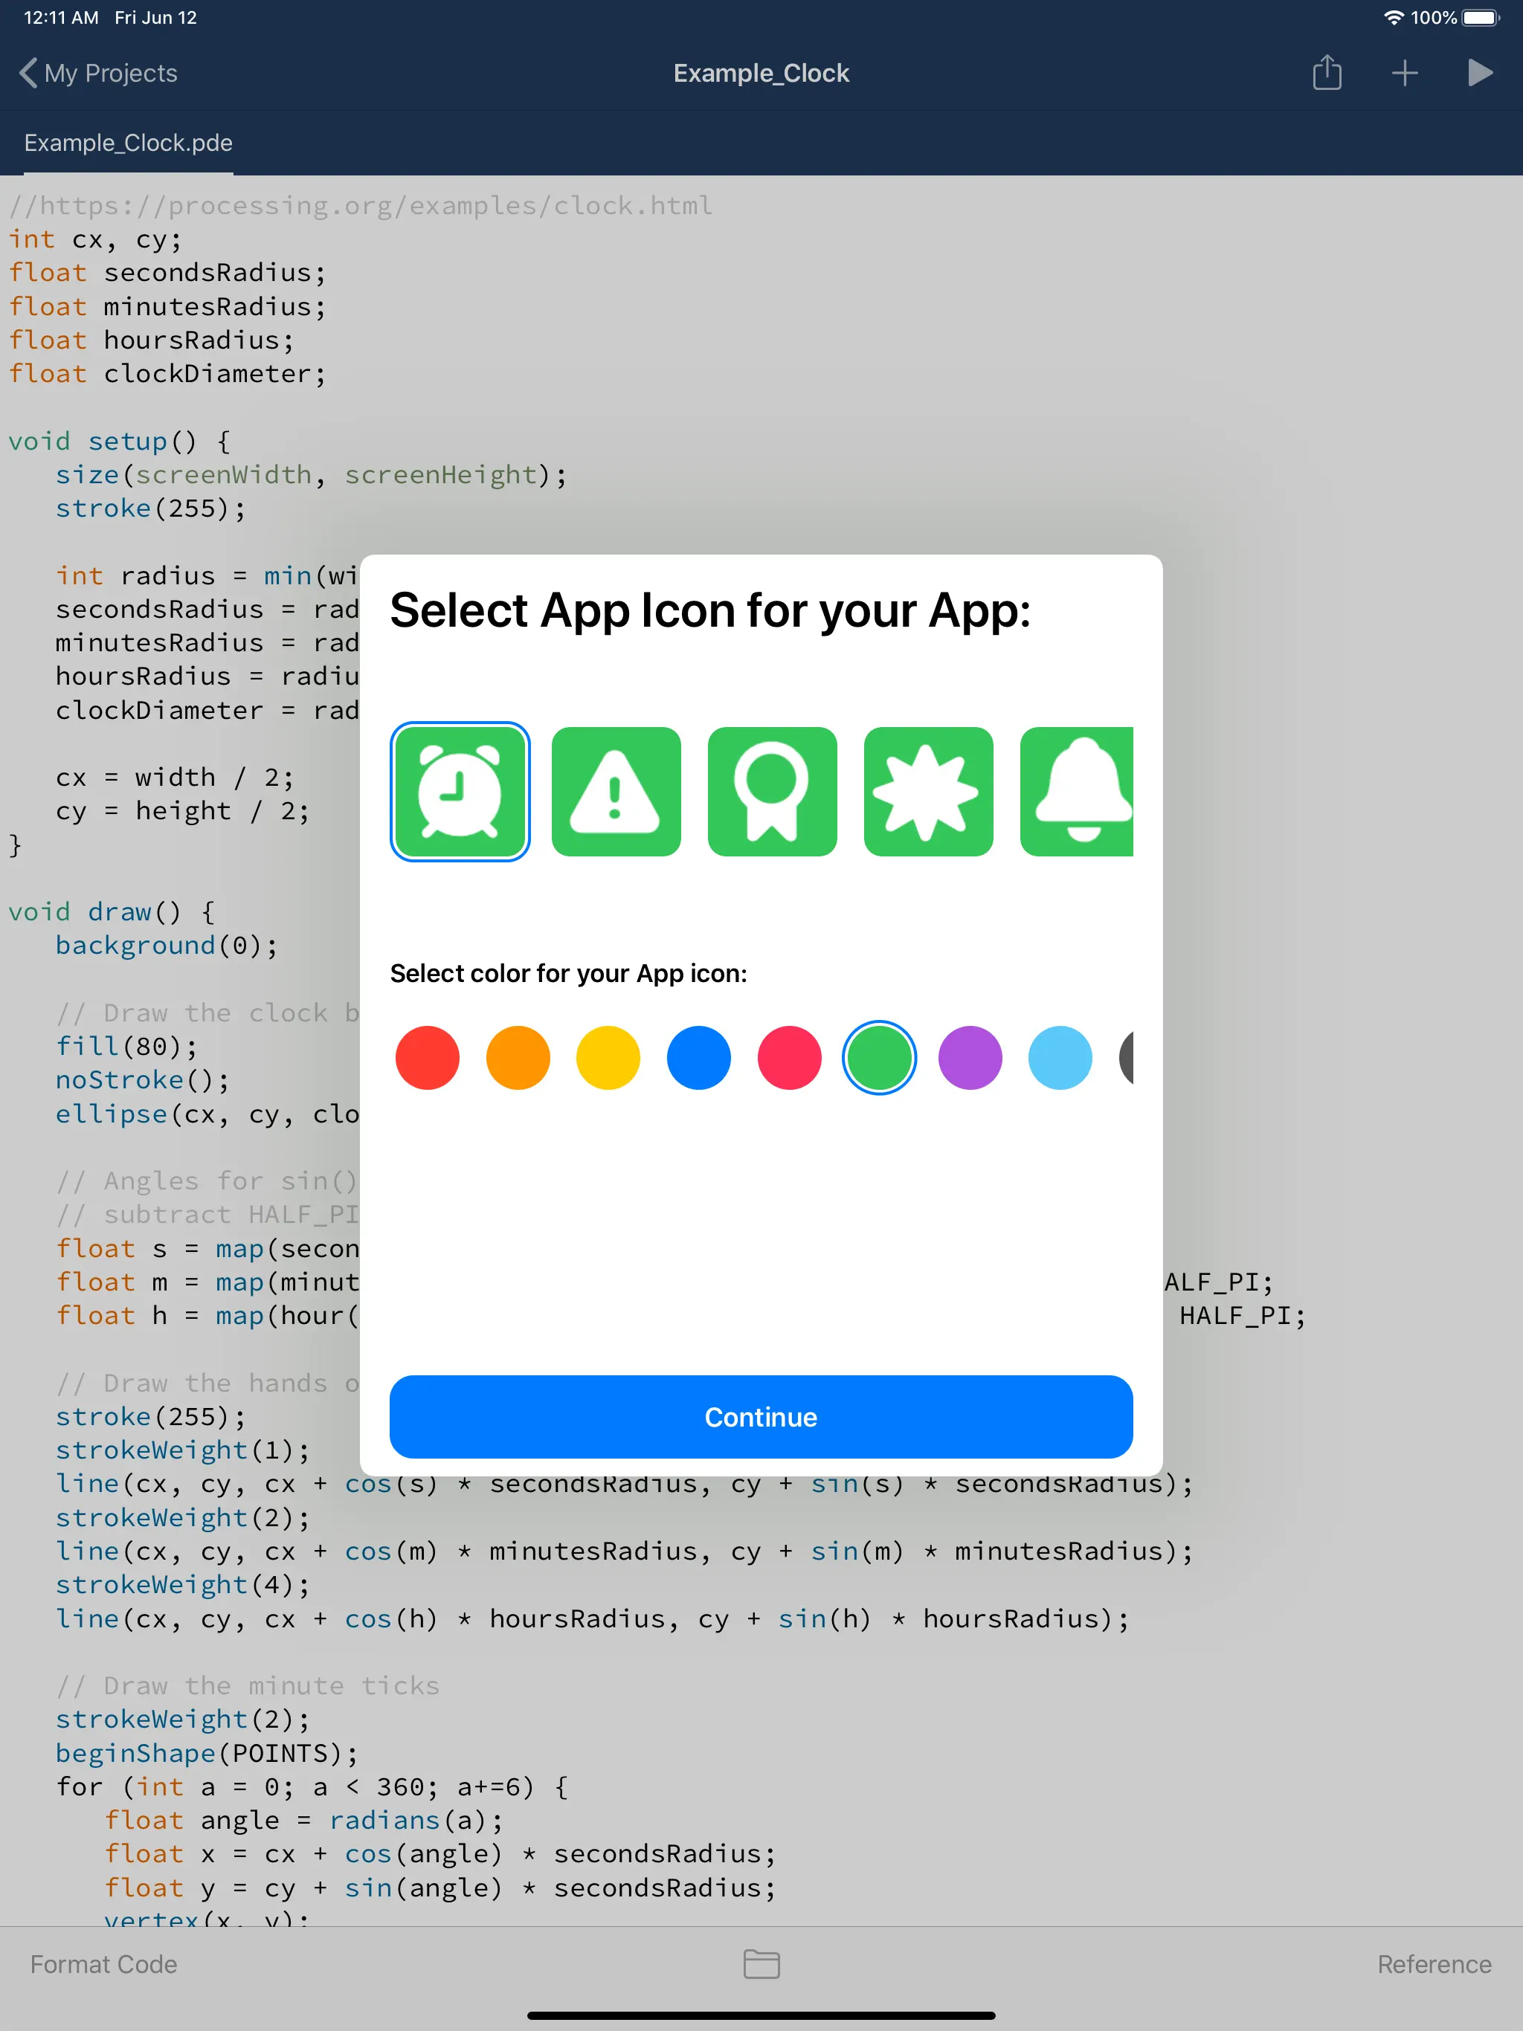Open the Reference link
Screen dimensions: 1523x2031
[1433, 1964]
